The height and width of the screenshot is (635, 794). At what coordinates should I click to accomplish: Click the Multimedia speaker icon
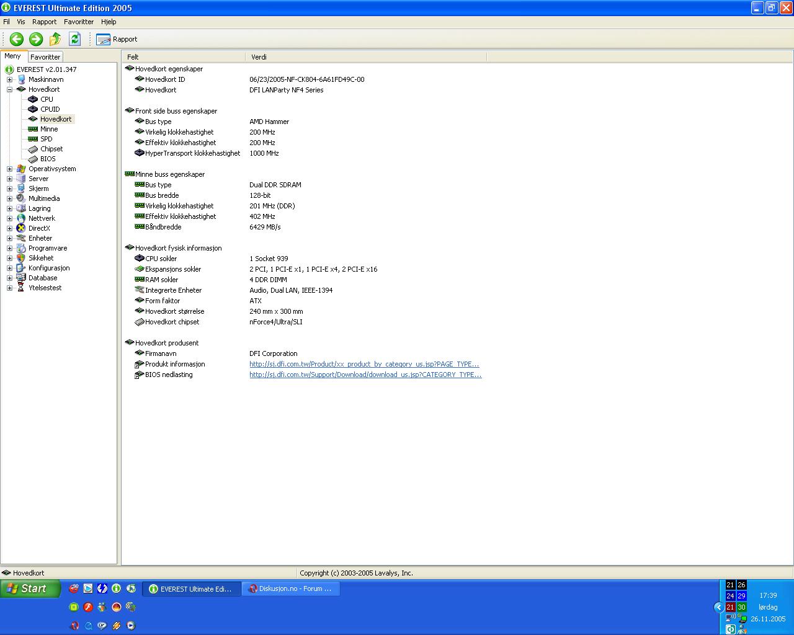21,198
